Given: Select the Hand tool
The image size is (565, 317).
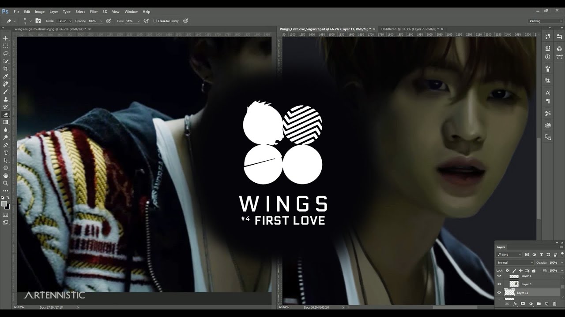Looking at the screenshot, I should (6, 176).
